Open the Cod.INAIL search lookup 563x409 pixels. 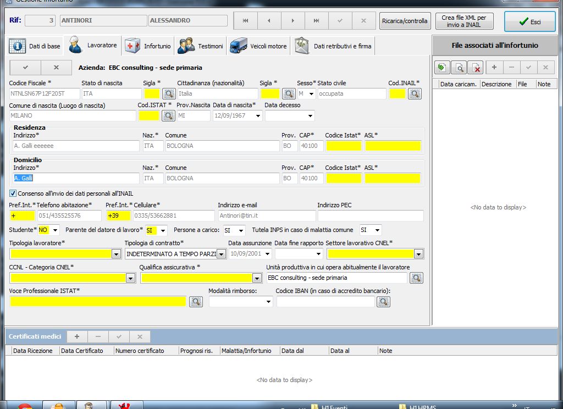coord(415,93)
